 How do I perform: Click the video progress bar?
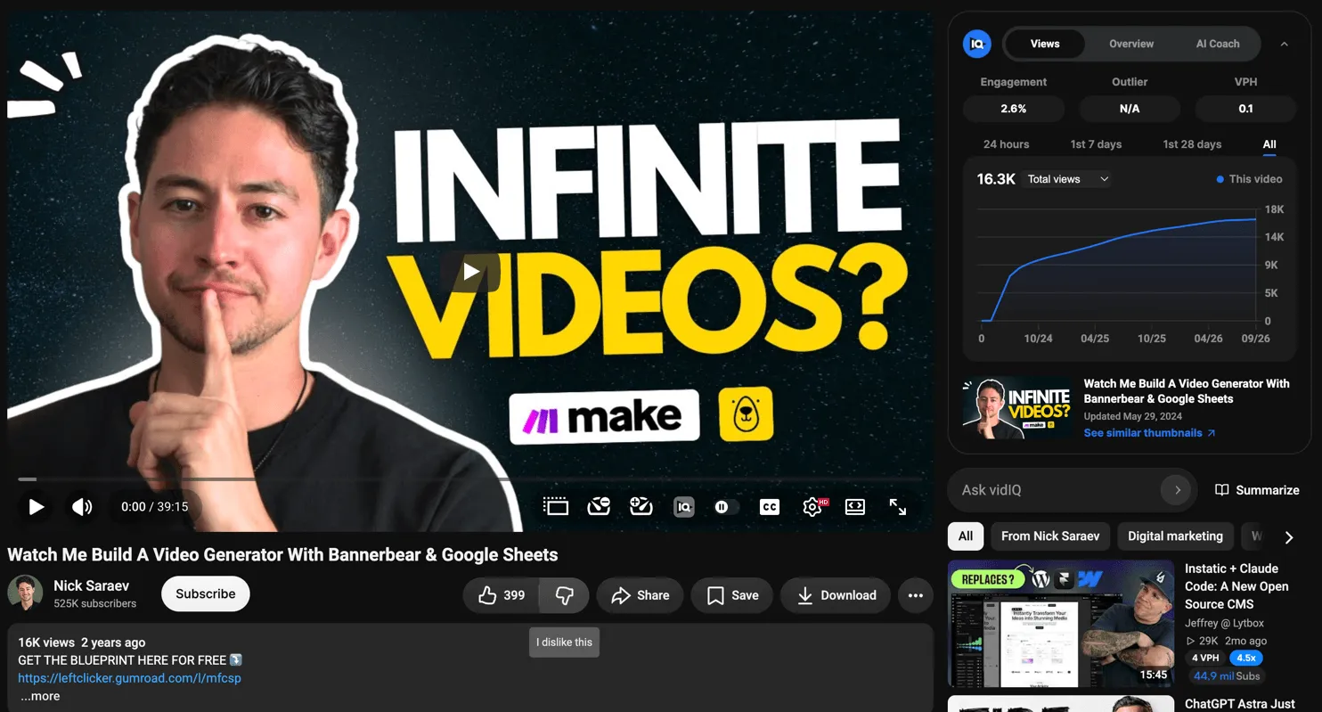click(x=471, y=479)
